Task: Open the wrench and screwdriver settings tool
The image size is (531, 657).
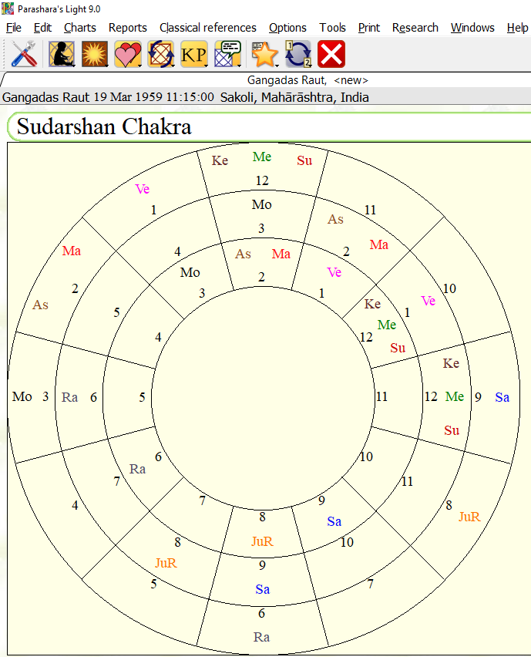Action: pyautogui.click(x=25, y=55)
